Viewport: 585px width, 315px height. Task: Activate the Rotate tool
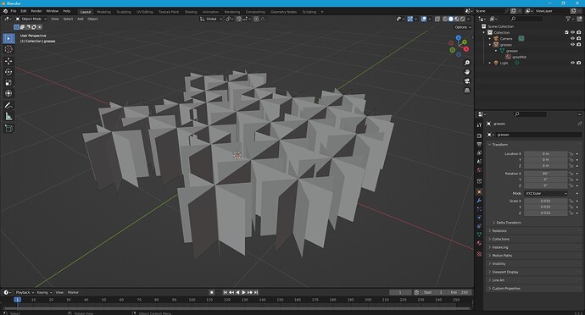(8, 72)
